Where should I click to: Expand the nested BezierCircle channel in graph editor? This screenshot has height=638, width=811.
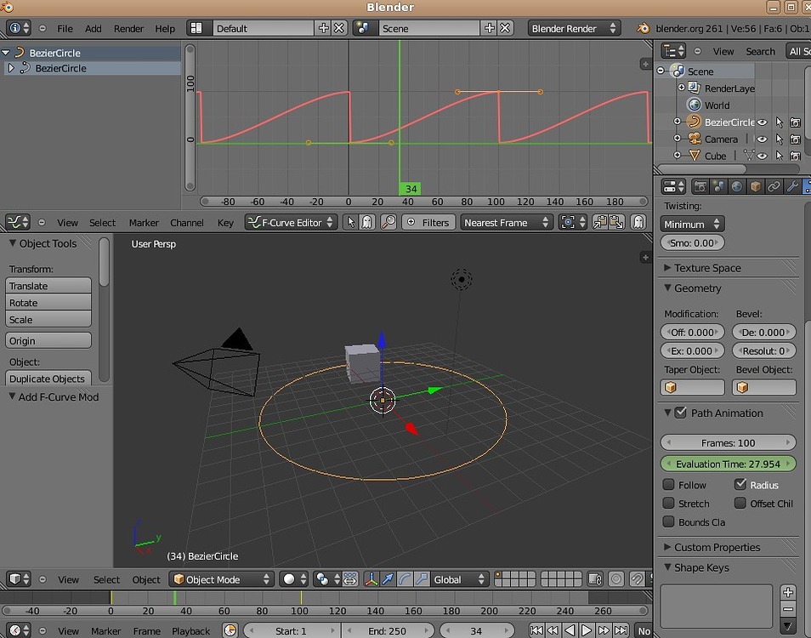tap(11, 68)
